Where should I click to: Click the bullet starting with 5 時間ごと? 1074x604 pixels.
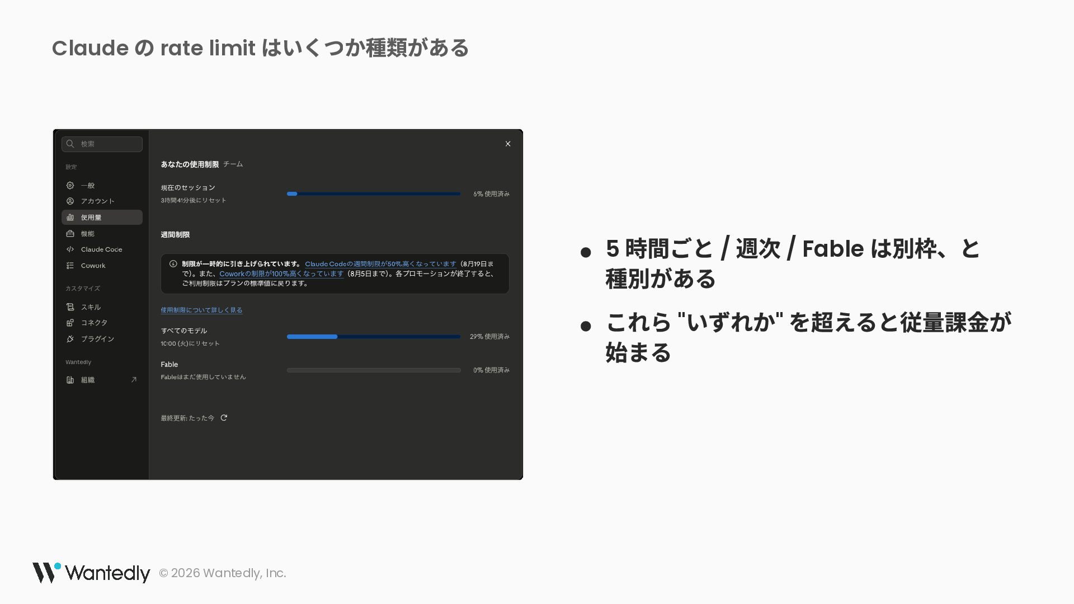click(793, 263)
